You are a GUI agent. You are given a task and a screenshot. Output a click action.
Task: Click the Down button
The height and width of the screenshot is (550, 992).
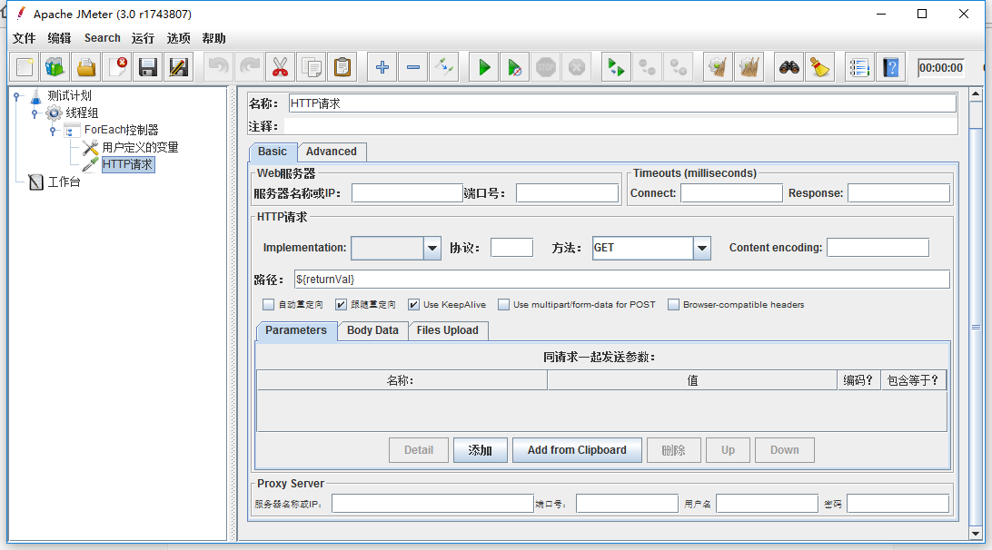click(785, 450)
